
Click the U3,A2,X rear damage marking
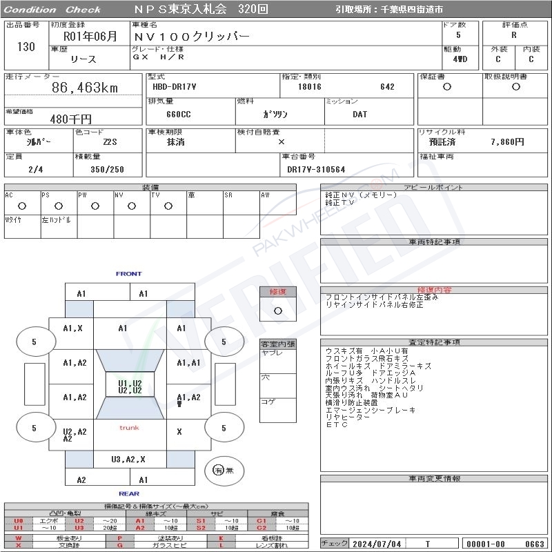click(x=129, y=459)
